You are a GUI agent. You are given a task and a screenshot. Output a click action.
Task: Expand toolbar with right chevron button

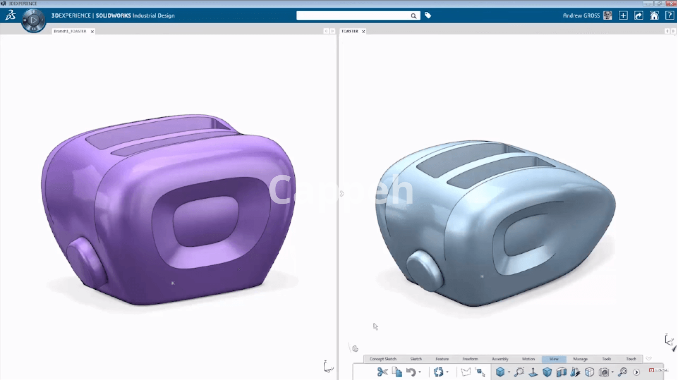[x=636, y=372]
